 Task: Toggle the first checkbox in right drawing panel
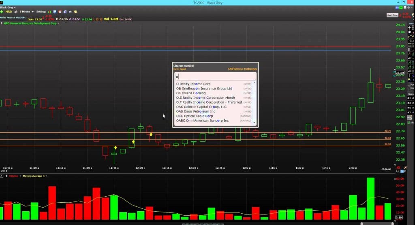click(x=409, y=85)
